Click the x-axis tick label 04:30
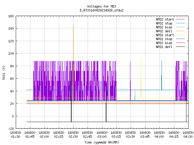This screenshot has height=145, width=194. 188,137
